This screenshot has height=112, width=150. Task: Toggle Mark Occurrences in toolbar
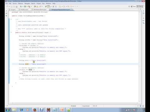48,7
